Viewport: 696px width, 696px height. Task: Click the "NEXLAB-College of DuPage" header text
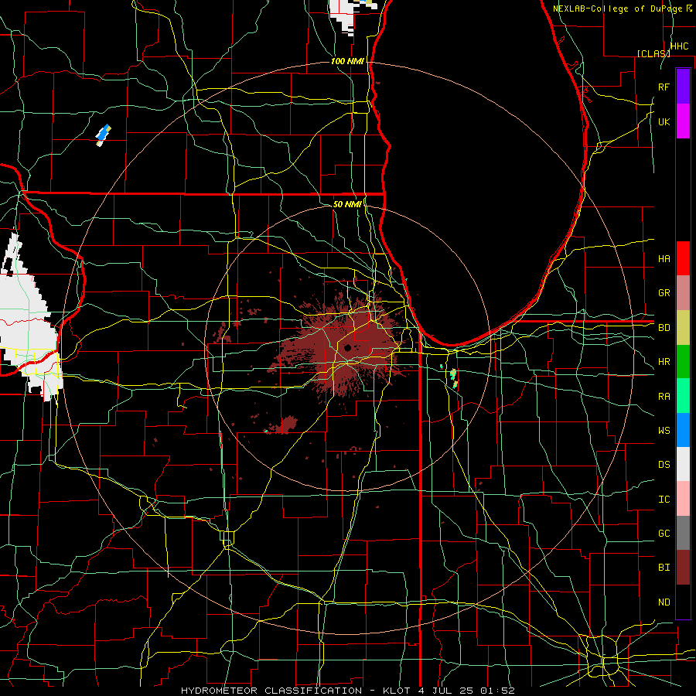click(x=619, y=9)
